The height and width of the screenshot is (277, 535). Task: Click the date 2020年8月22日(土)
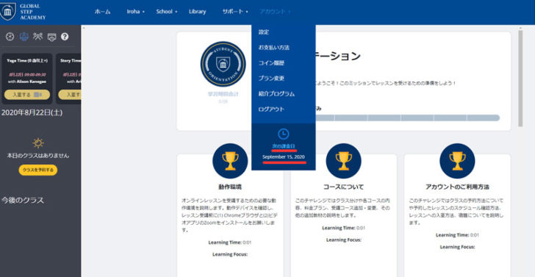click(x=32, y=112)
